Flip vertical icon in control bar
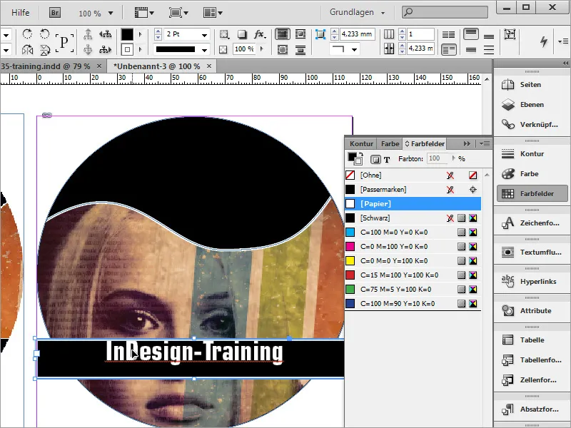 click(45, 49)
